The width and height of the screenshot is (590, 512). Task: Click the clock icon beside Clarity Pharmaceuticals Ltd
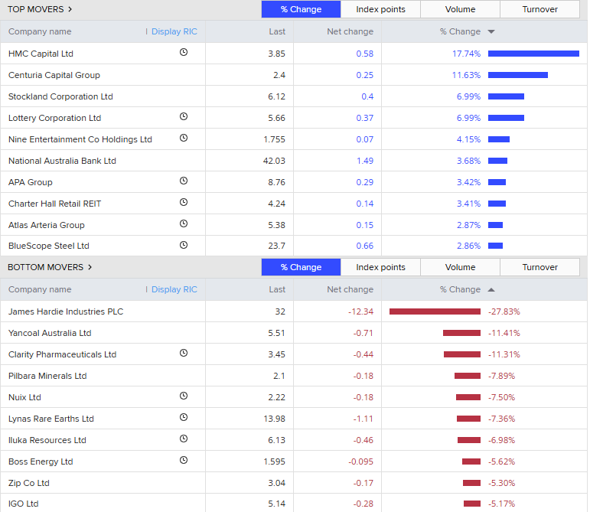point(184,354)
